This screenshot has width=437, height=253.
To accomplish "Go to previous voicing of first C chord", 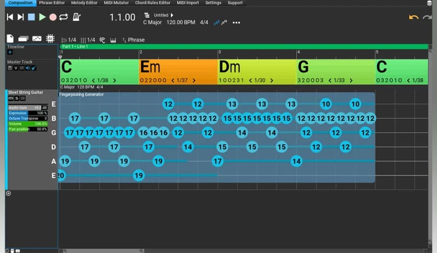I will pos(93,80).
